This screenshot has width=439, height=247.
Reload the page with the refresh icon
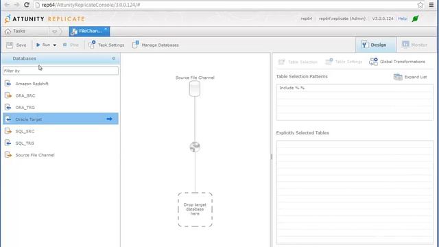[27, 5]
